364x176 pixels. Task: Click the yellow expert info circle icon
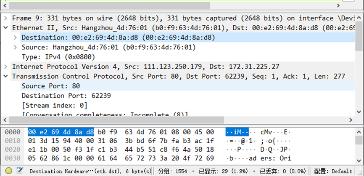(9, 171)
